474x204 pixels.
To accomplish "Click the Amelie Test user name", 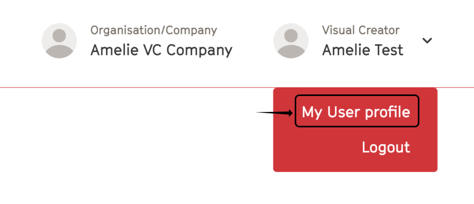I will tap(363, 50).
